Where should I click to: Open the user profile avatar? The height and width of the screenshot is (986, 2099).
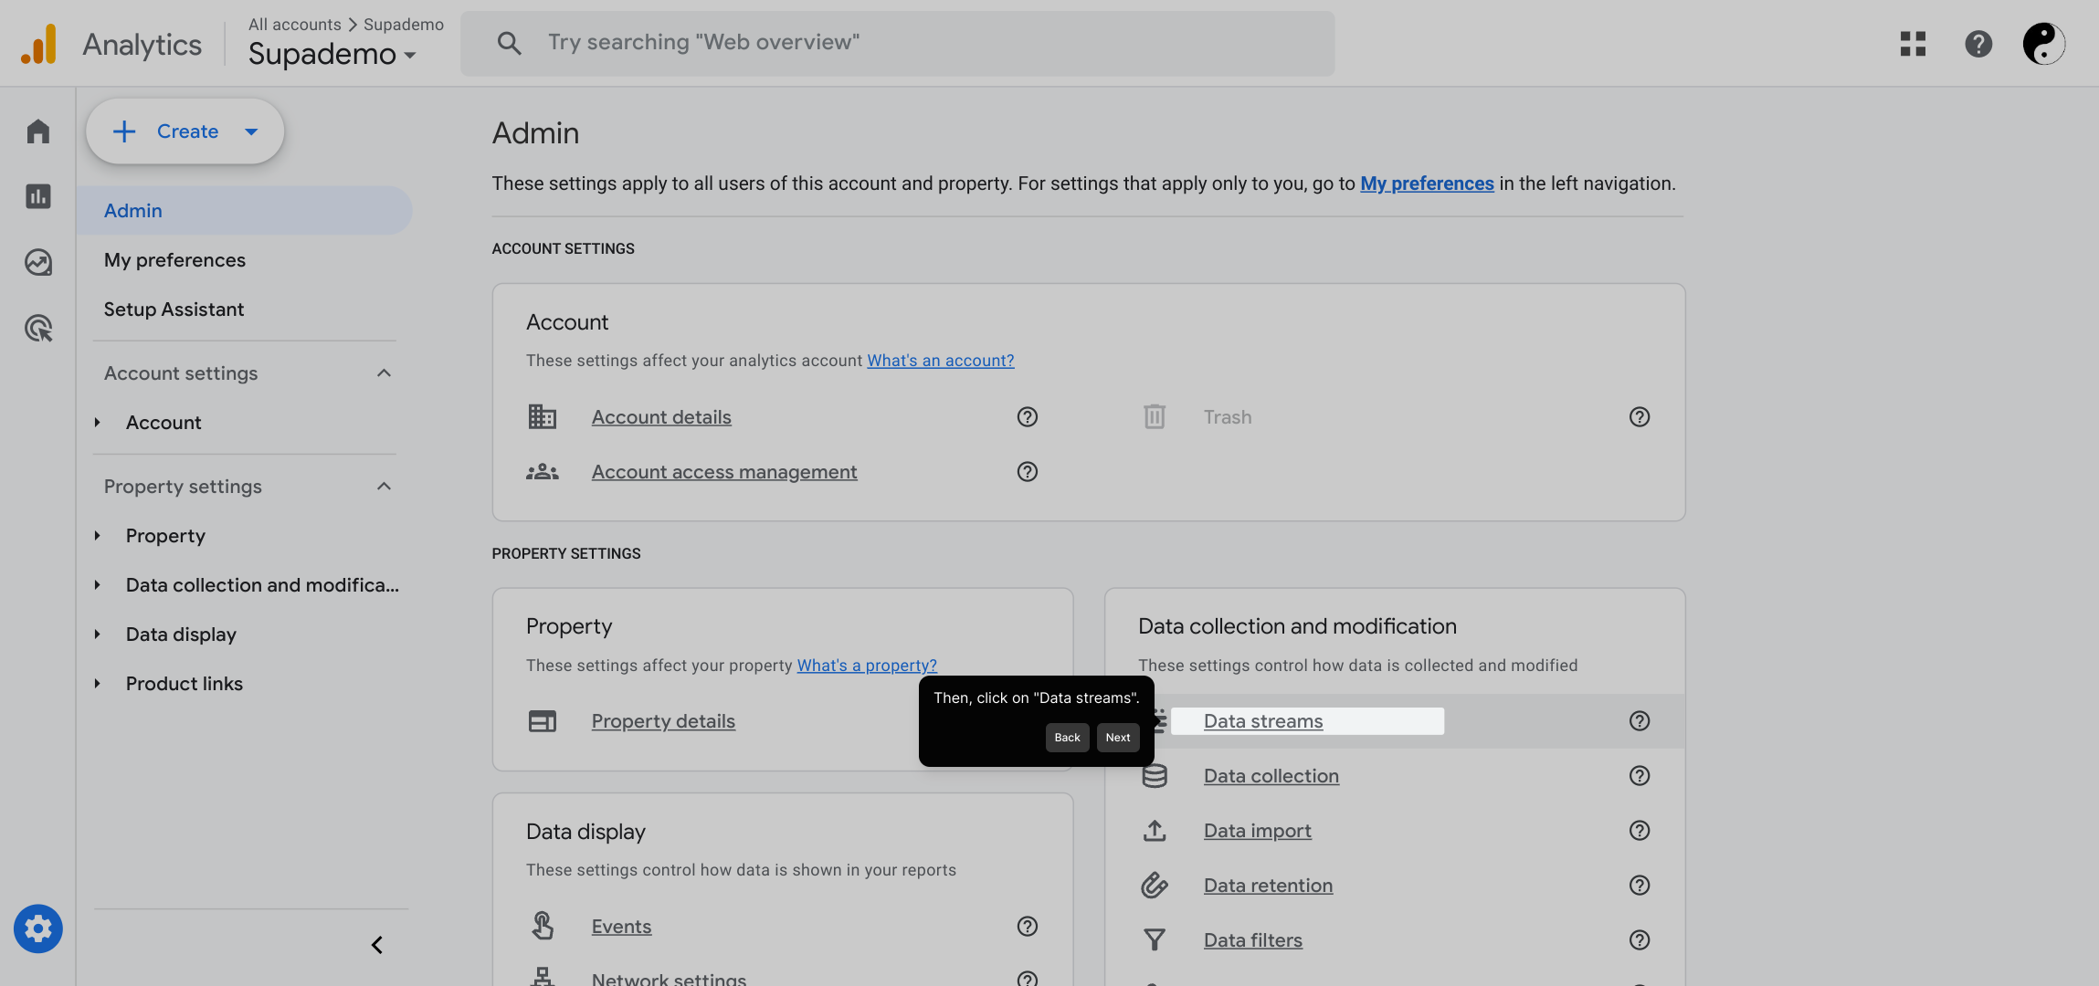click(x=2043, y=43)
